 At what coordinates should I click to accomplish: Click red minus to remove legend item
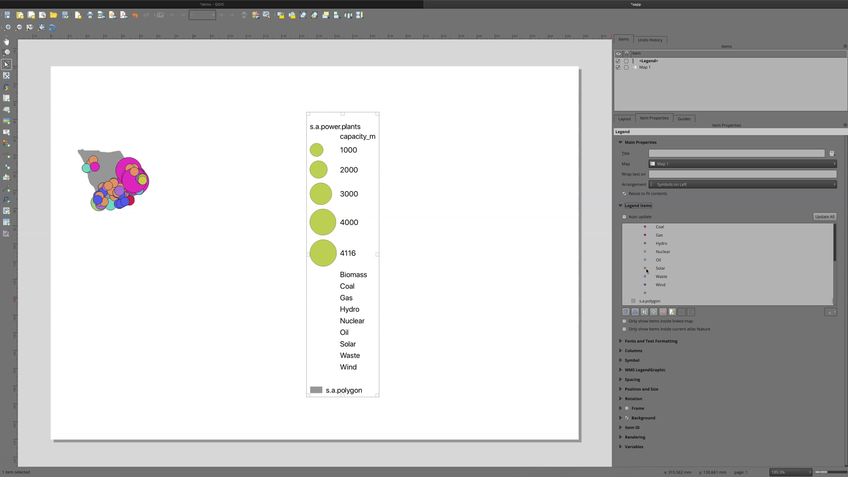click(663, 312)
